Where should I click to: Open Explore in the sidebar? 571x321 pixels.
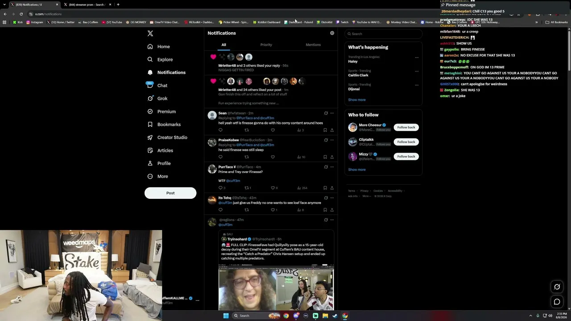click(x=160, y=60)
